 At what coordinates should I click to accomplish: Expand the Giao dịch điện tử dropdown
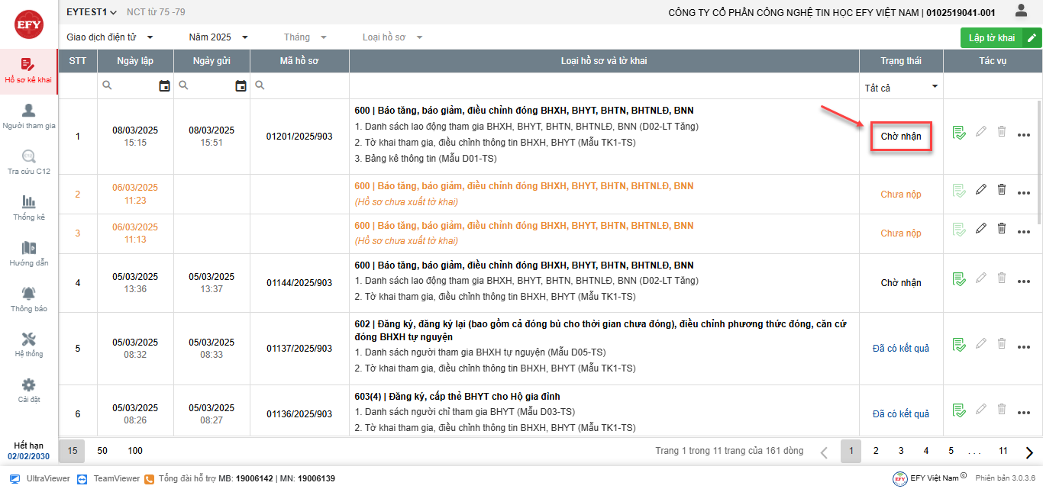(111, 37)
